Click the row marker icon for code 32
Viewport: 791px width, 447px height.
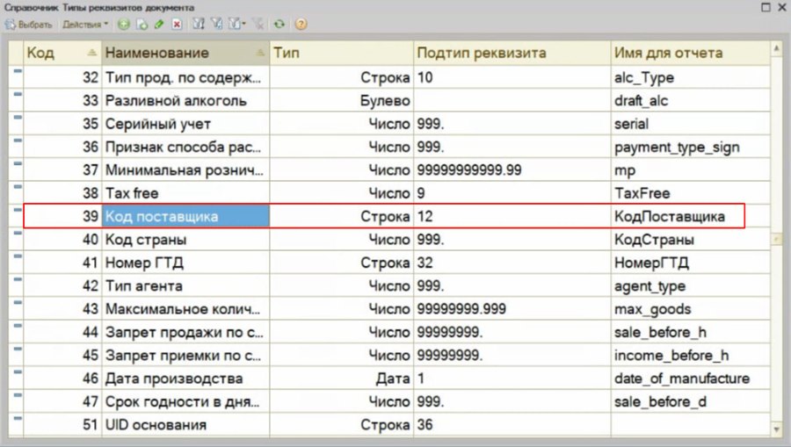click(17, 71)
